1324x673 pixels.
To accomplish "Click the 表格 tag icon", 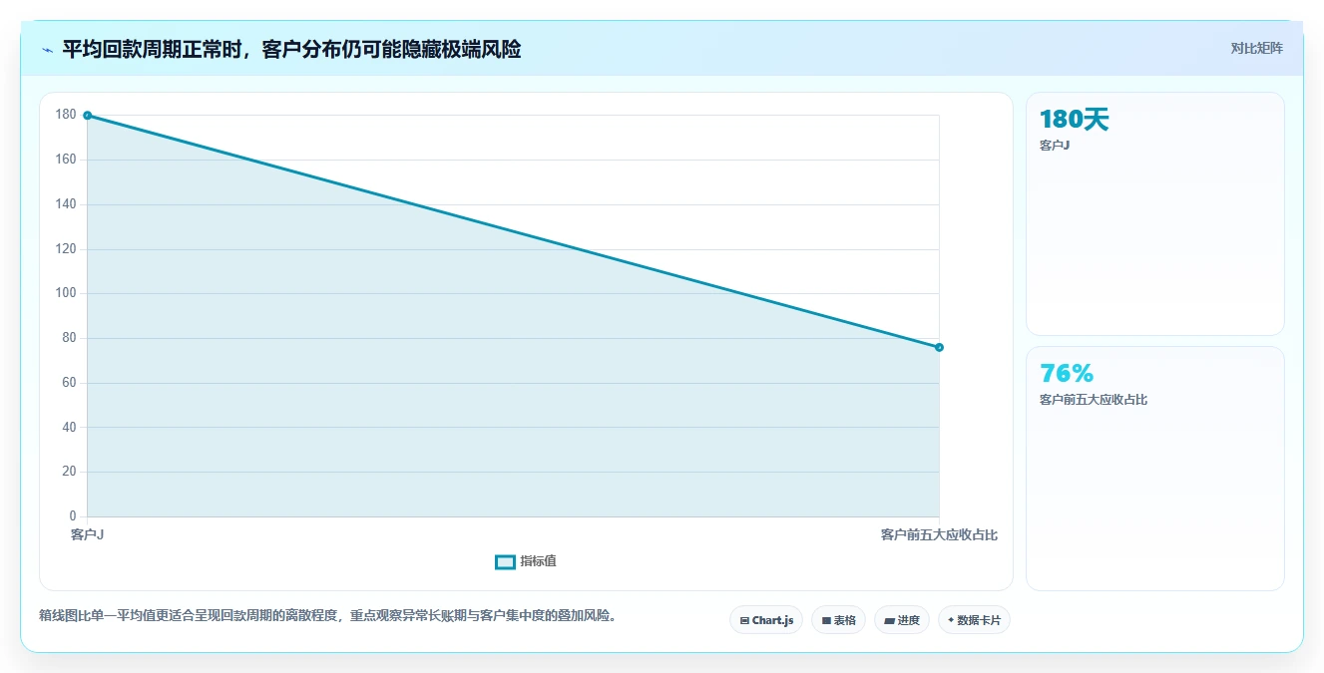I will pyautogui.click(x=826, y=621).
